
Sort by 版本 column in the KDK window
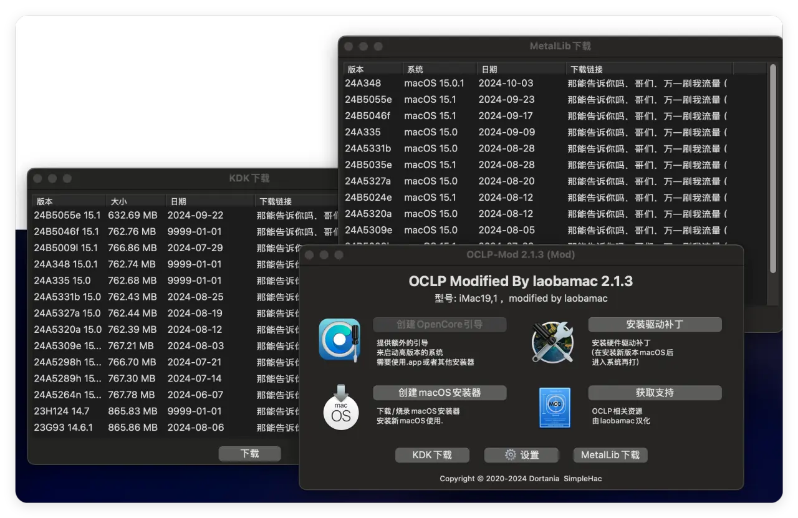(x=69, y=201)
